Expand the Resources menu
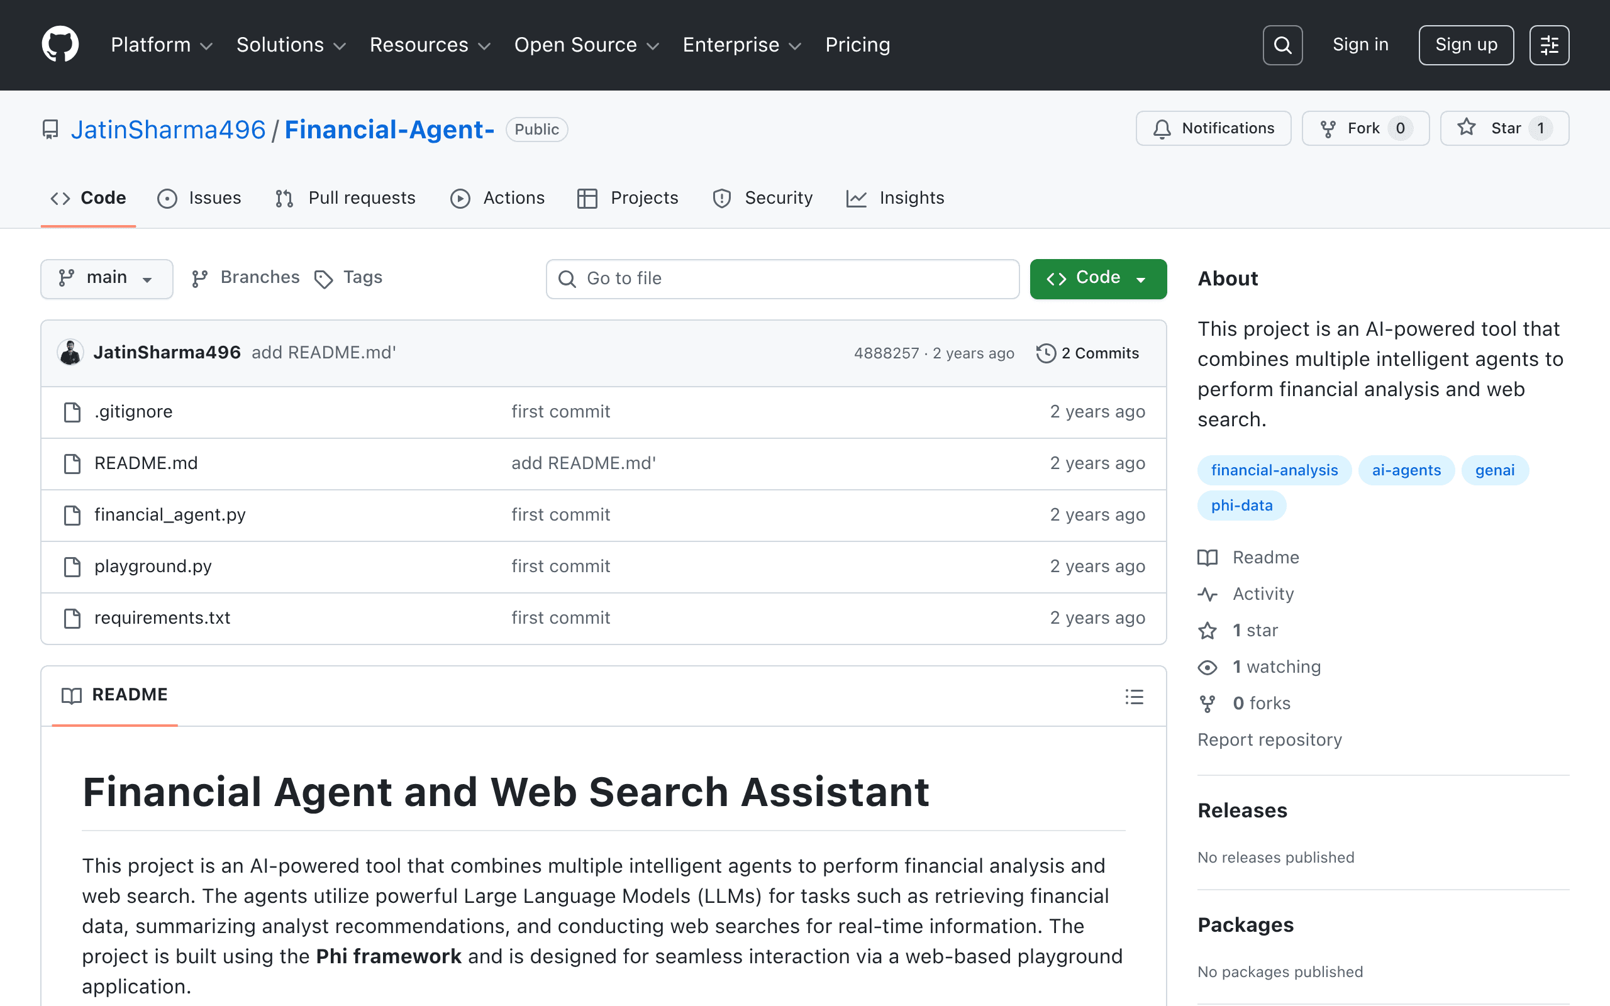Image resolution: width=1610 pixels, height=1006 pixels. point(430,45)
